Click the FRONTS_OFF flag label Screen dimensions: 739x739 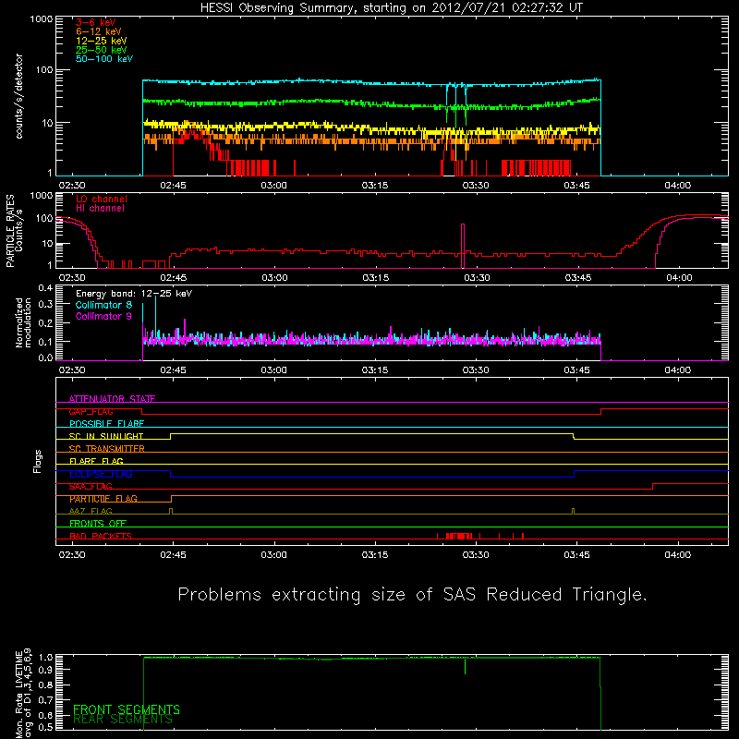[98, 524]
